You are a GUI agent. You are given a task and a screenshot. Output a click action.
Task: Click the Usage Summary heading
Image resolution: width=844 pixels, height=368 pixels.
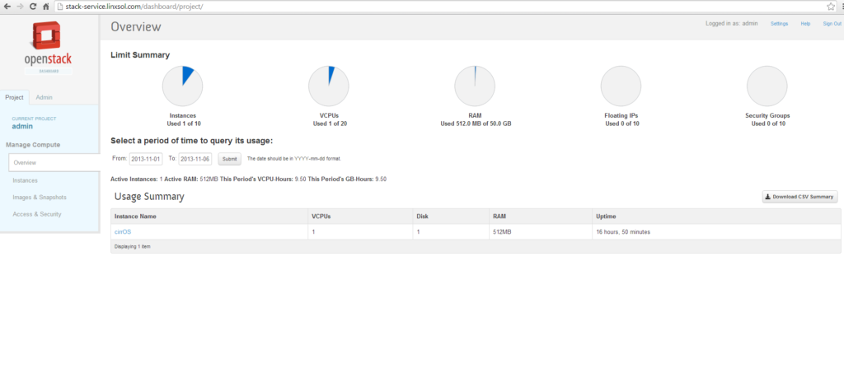click(x=149, y=197)
